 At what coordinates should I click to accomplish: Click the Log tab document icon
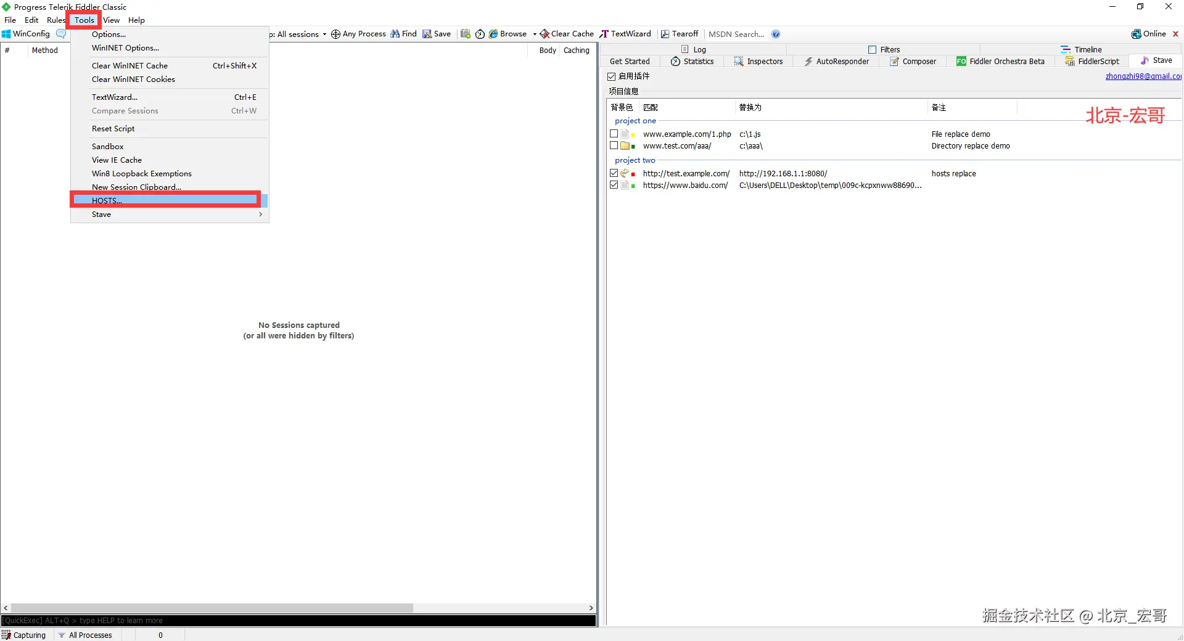pos(685,49)
